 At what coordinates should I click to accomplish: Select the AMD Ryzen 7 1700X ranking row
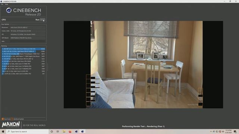[x=24, y=56]
